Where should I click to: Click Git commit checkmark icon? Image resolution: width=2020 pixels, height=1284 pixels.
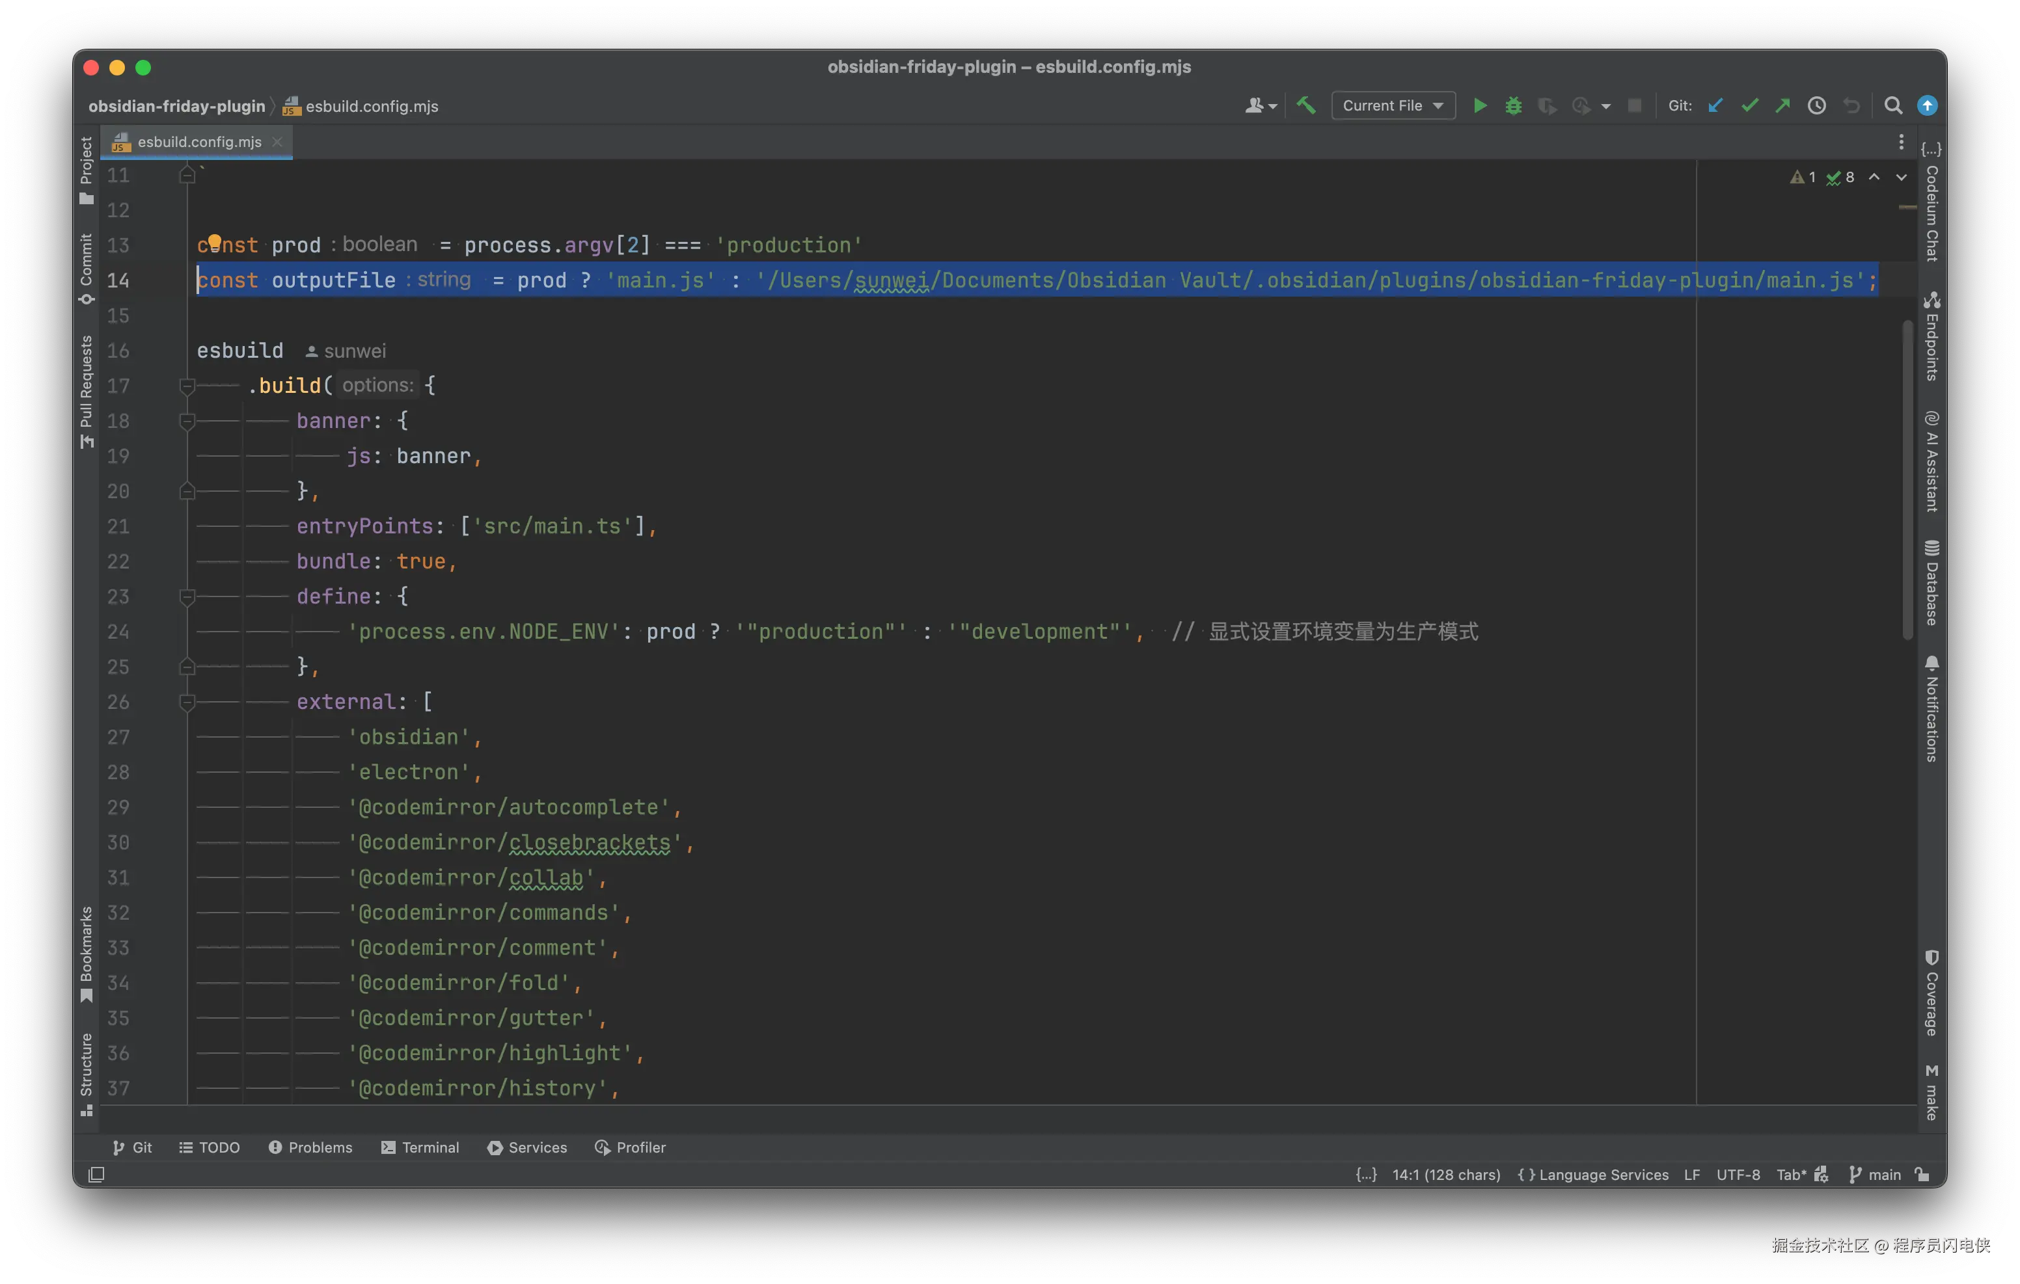1749,105
